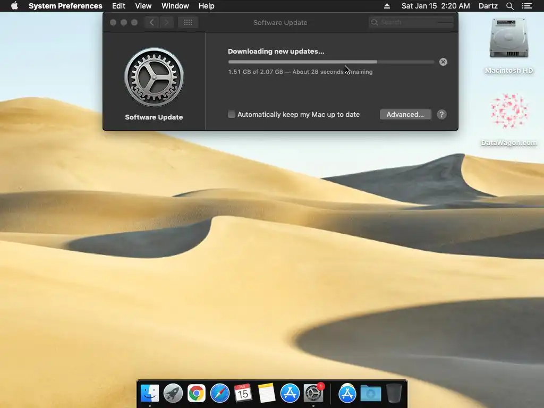Open Software Update help
Viewport: 544px width, 408px height.
pyautogui.click(x=441, y=115)
